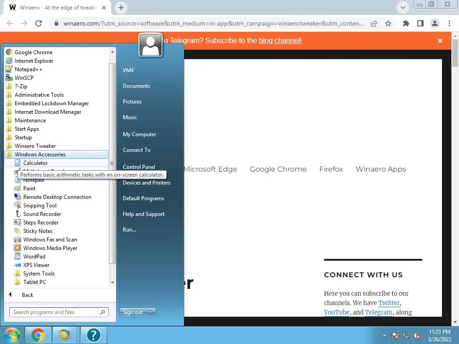
Task: Follow the Twitter link
Action: [x=389, y=303]
